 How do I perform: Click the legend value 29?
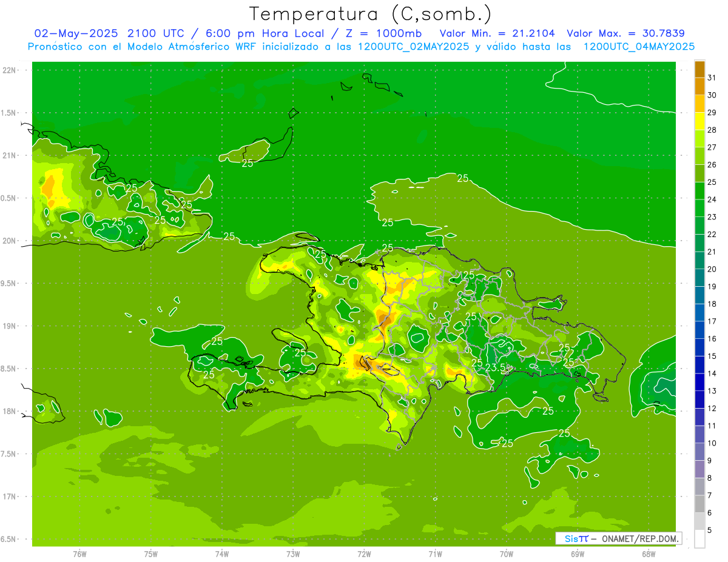[x=712, y=113]
